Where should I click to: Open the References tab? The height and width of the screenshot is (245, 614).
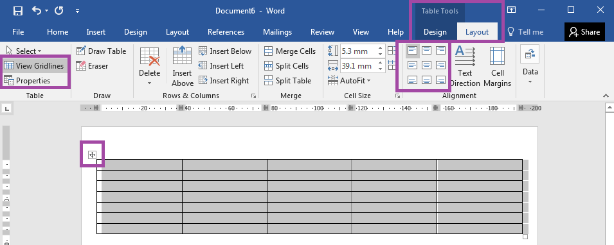coord(226,32)
